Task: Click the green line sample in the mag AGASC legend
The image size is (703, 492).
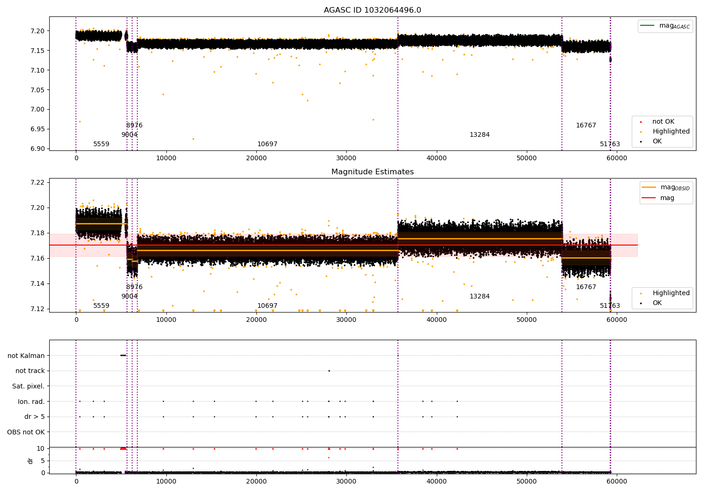Action: point(648,25)
